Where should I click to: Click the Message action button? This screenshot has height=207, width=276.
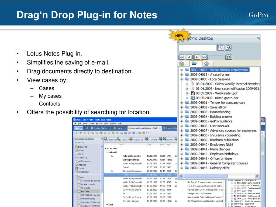pyautogui.click(x=111, y=140)
